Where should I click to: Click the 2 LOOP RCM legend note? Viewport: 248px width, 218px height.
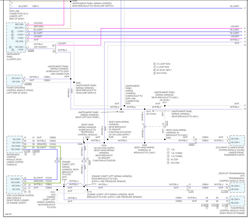(x=163, y=67)
